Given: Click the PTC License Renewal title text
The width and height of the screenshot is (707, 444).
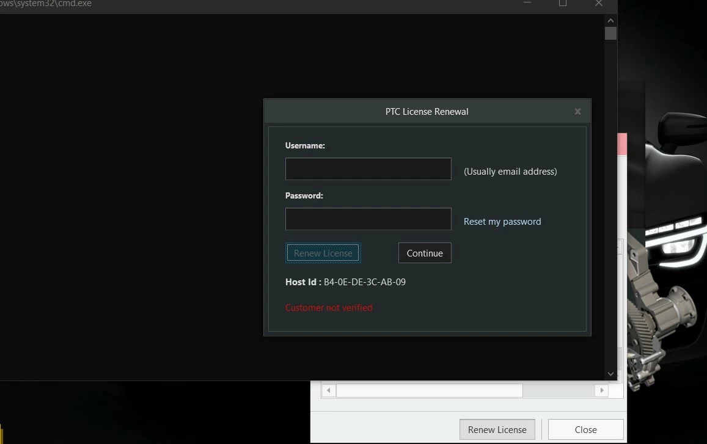Looking at the screenshot, I should click(427, 112).
